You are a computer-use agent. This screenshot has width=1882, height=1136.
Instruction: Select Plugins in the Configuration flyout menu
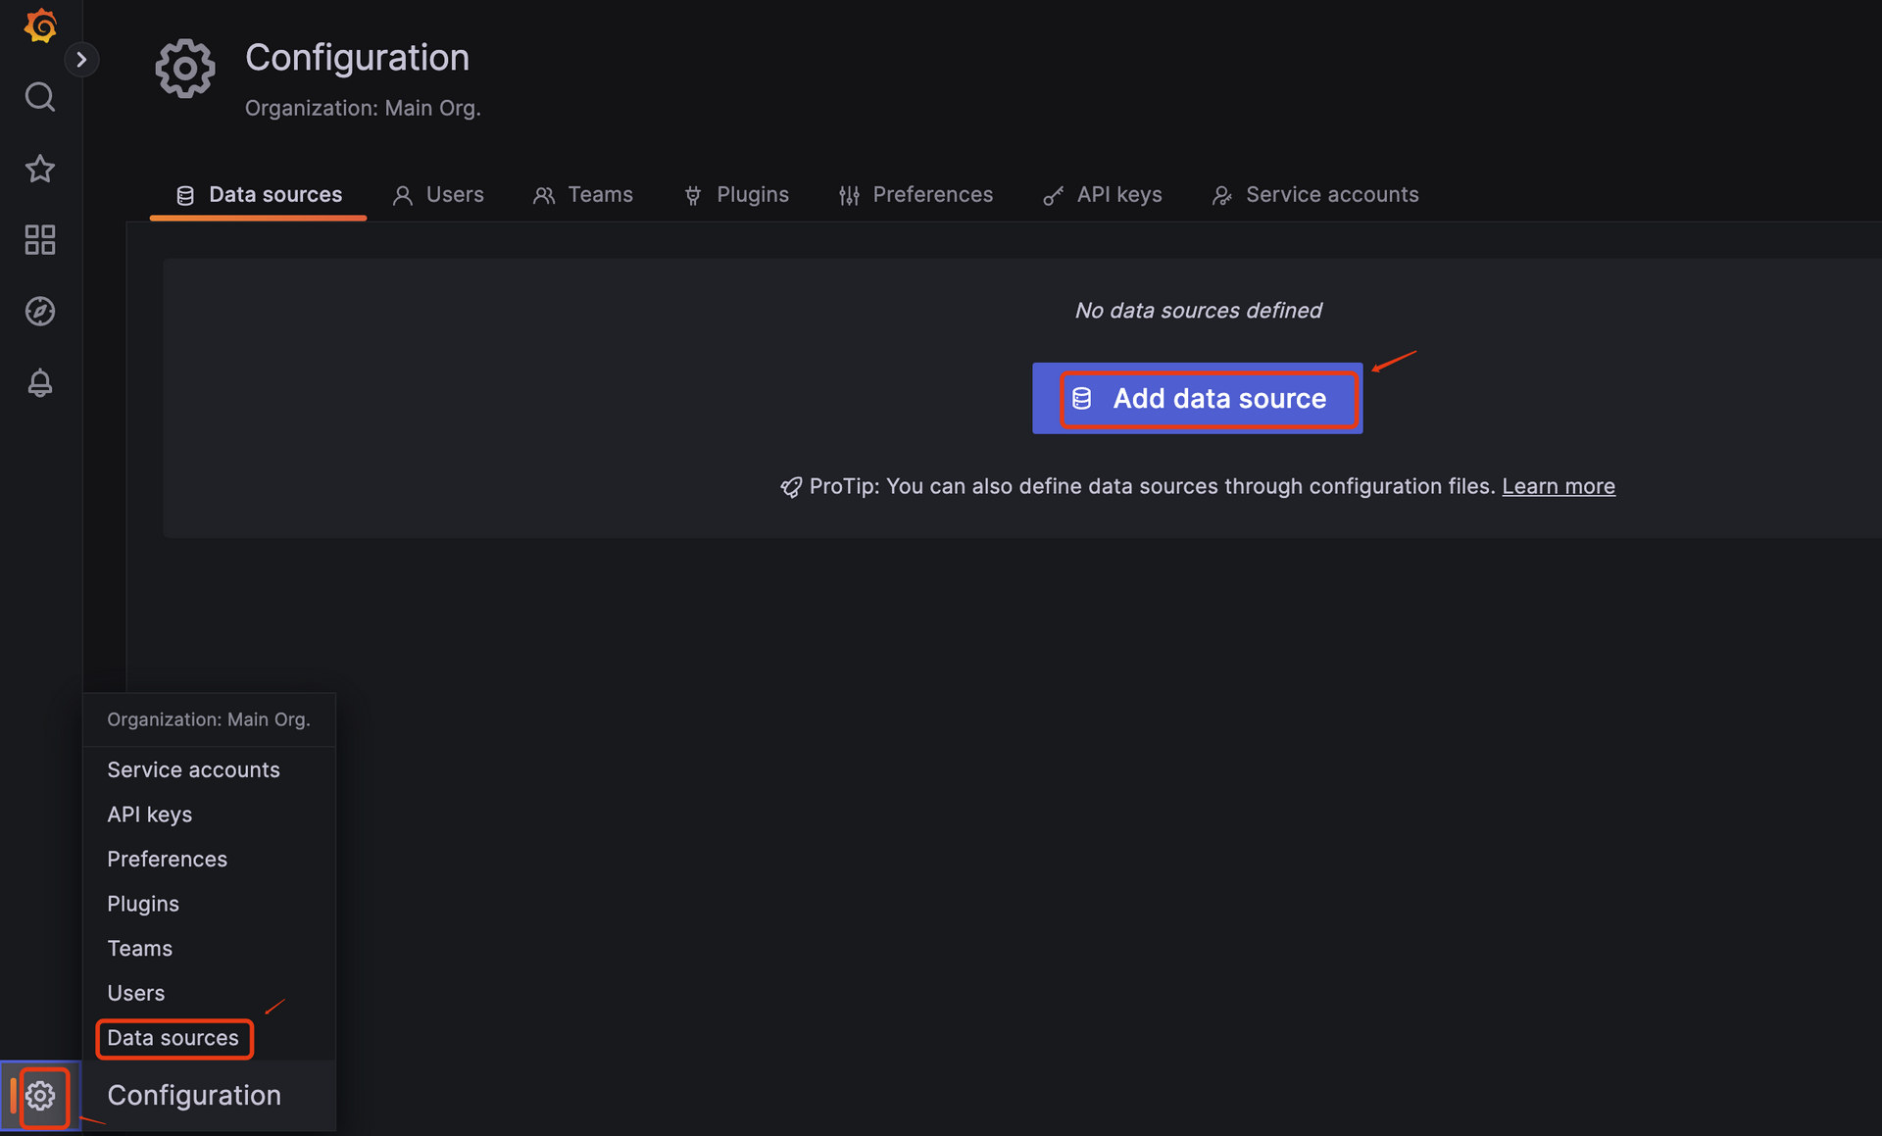click(x=143, y=904)
